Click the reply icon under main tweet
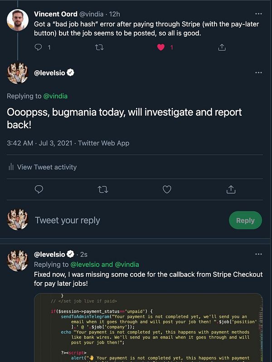The height and width of the screenshot is (362, 272). [39, 189]
